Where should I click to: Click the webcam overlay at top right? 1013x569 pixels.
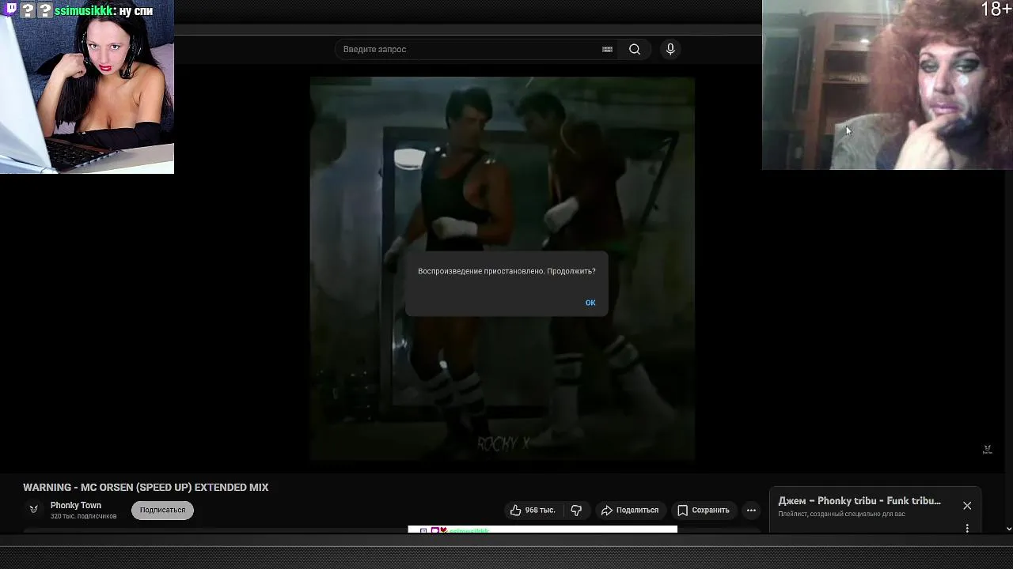887,85
